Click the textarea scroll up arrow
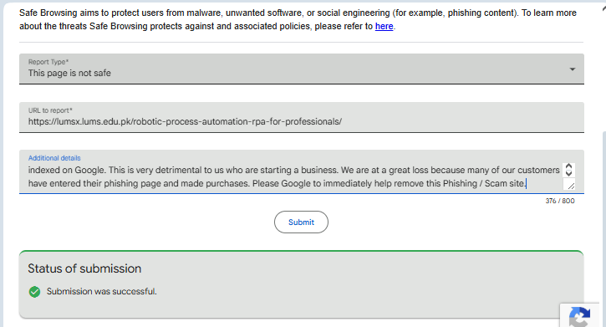Viewport: 606px width, 327px height. click(x=568, y=166)
